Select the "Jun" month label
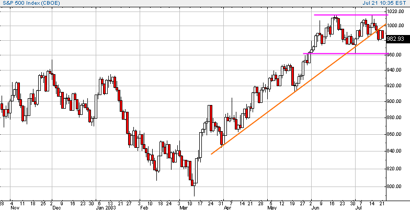This screenshot has height=210, width=410. 315,208
